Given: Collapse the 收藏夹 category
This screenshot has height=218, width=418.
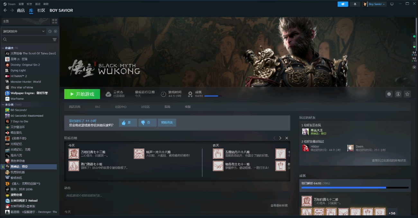Looking at the screenshot, I should pos(3,48).
